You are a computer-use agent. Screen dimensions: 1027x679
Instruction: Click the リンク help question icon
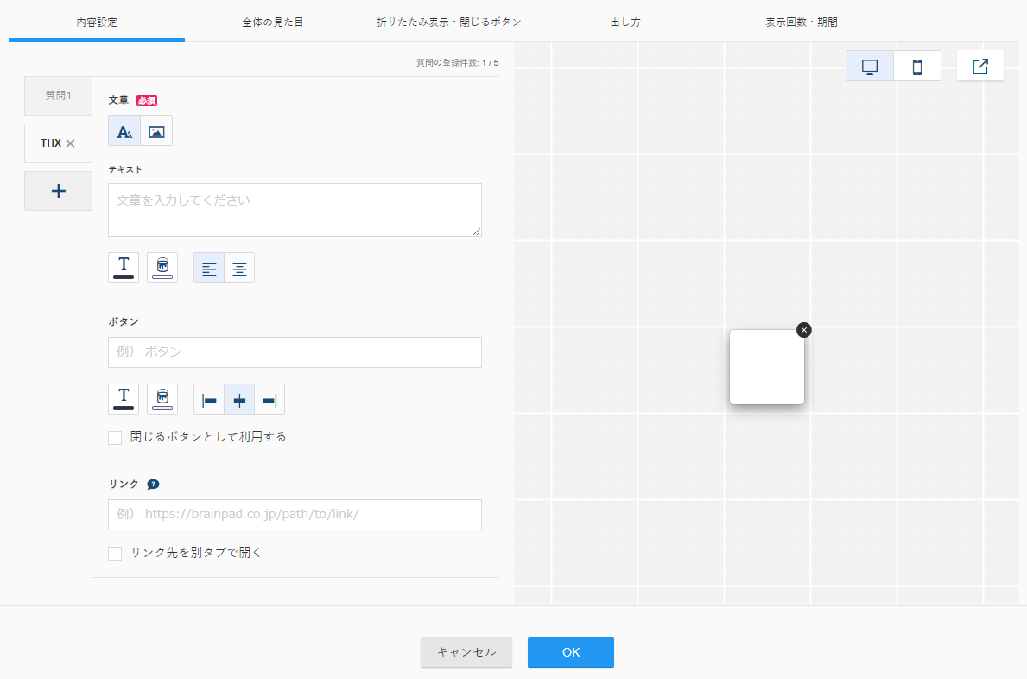pos(153,485)
